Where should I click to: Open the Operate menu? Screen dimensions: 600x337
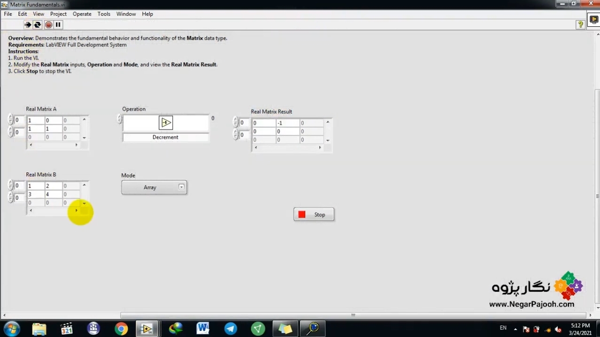click(82, 14)
